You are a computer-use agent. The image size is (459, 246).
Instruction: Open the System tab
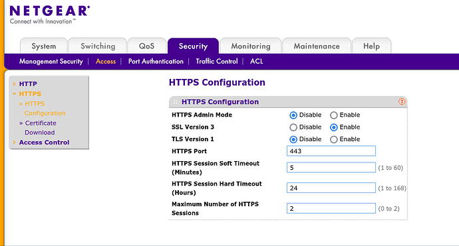click(44, 46)
